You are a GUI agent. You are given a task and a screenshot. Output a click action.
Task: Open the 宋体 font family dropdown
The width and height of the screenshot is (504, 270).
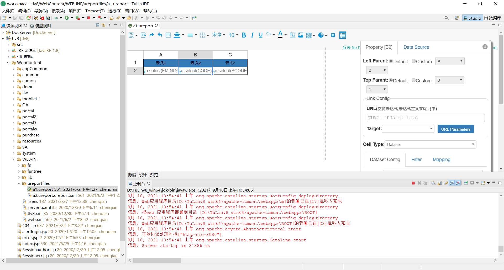[219, 35]
